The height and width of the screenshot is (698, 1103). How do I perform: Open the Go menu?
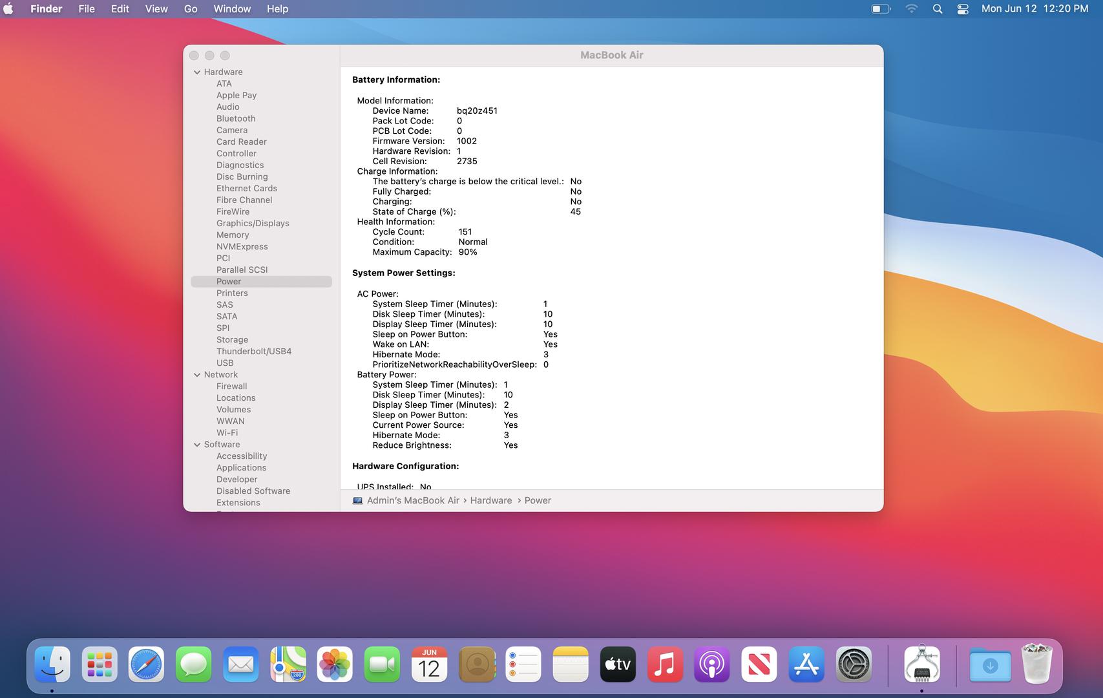click(191, 9)
